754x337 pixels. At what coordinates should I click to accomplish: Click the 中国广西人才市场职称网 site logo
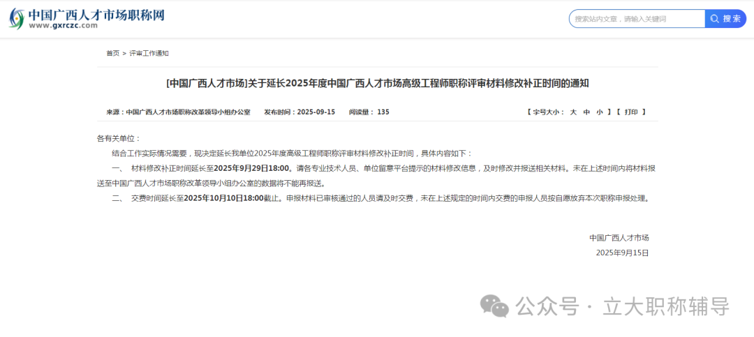coord(87,19)
